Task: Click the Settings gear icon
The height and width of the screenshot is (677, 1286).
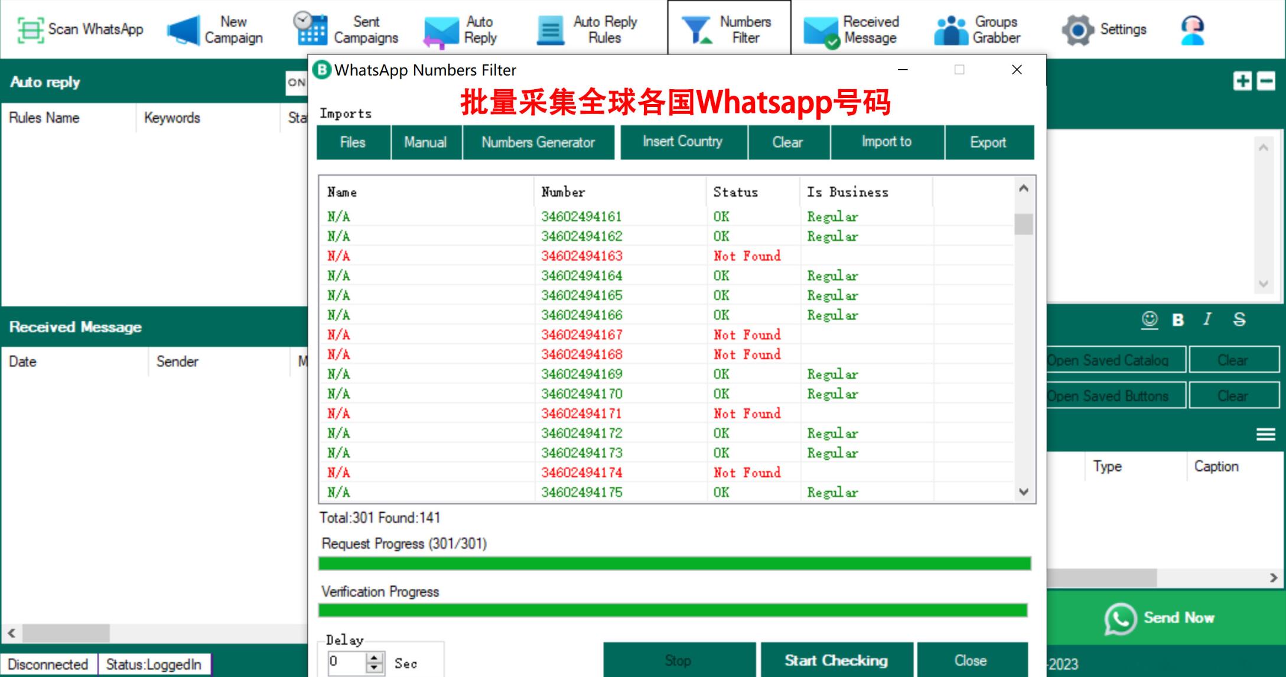Action: [1077, 30]
